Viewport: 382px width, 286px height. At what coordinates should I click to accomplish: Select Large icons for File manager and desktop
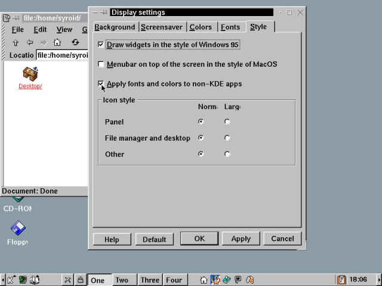coord(227,138)
